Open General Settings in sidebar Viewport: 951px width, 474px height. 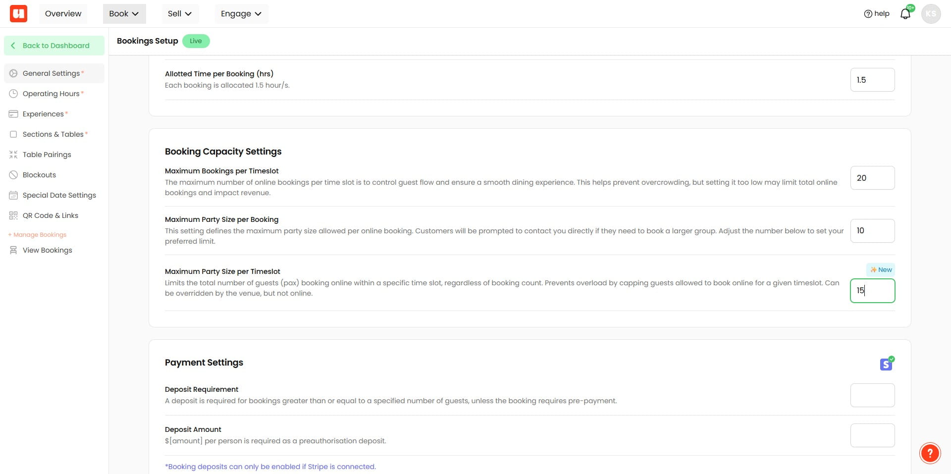click(x=54, y=73)
